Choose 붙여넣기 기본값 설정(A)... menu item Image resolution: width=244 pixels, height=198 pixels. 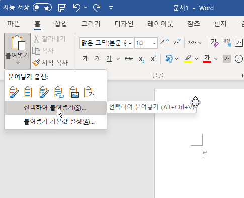[55, 122]
